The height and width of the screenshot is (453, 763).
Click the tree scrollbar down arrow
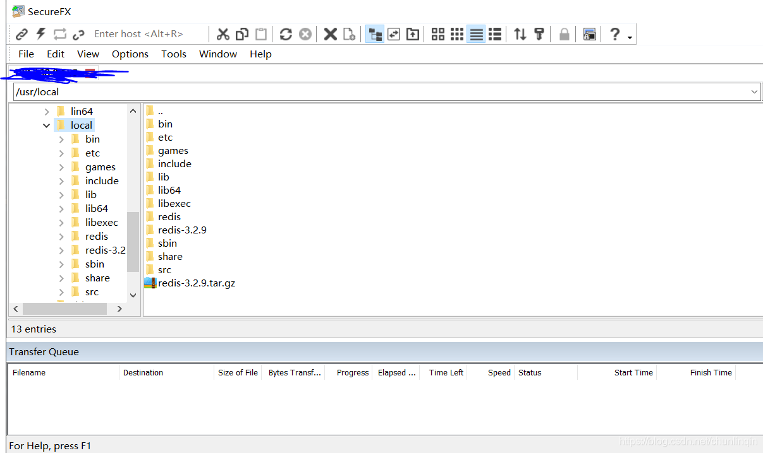tap(133, 295)
